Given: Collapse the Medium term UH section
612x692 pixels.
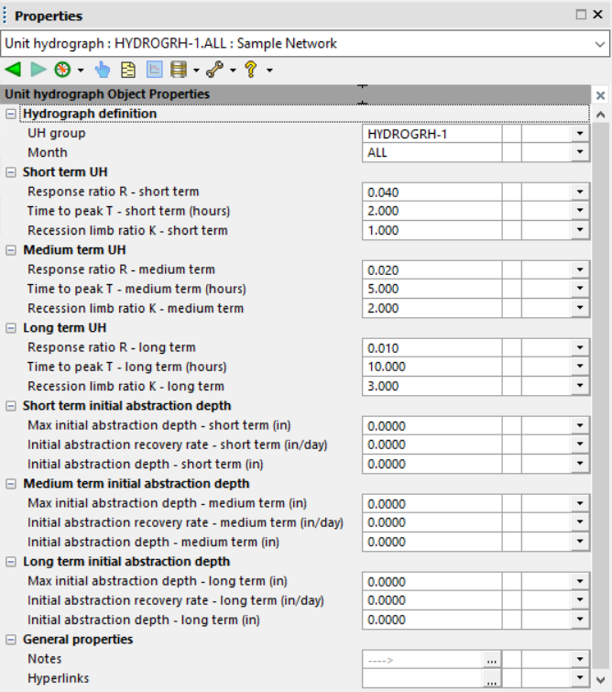Looking at the screenshot, I should (x=11, y=250).
